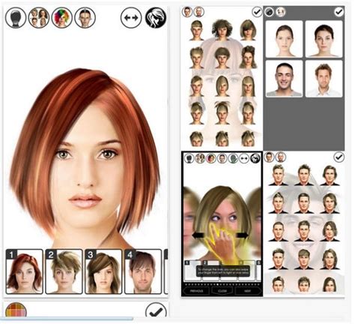
Task: Flip the hairstyle with the double-arrow icon
Action: click(131, 17)
